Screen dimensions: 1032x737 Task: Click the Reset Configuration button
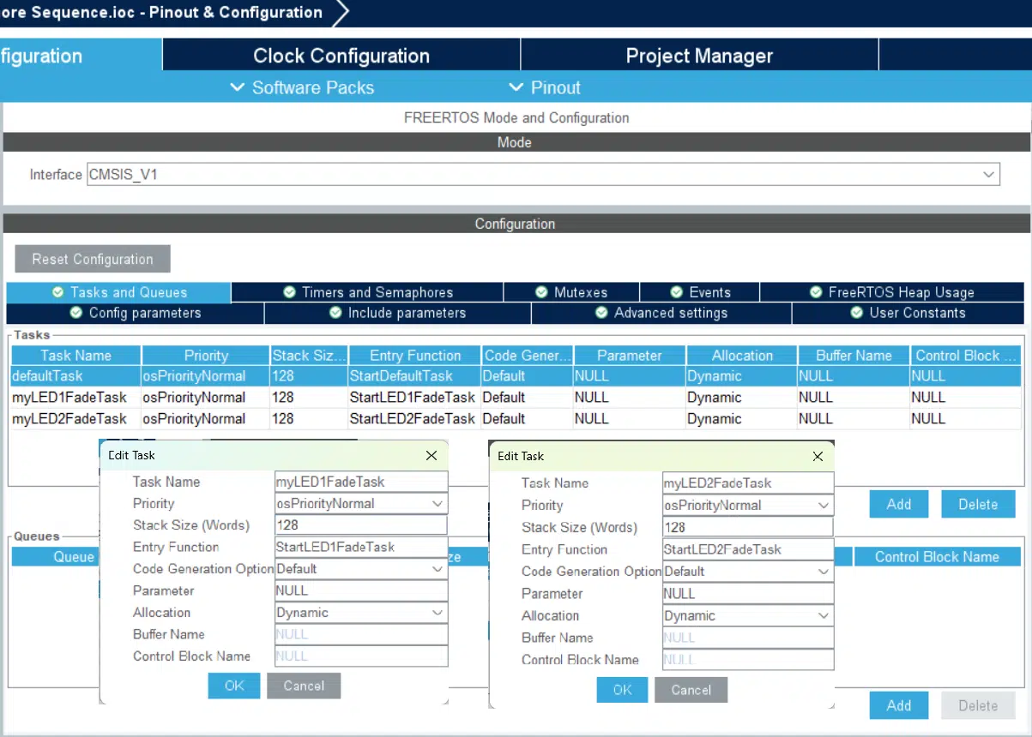tap(93, 259)
